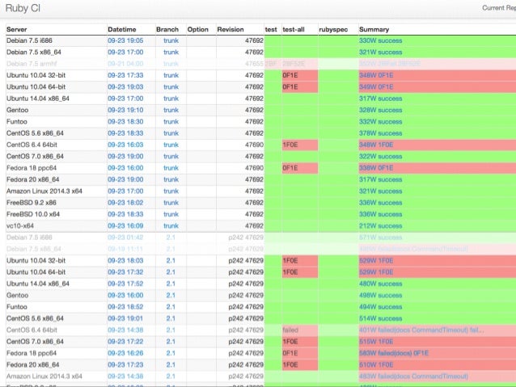The width and height of the screenshot is (516, 387).
Task: Open the 212W success summary
Action: (381, 226)
